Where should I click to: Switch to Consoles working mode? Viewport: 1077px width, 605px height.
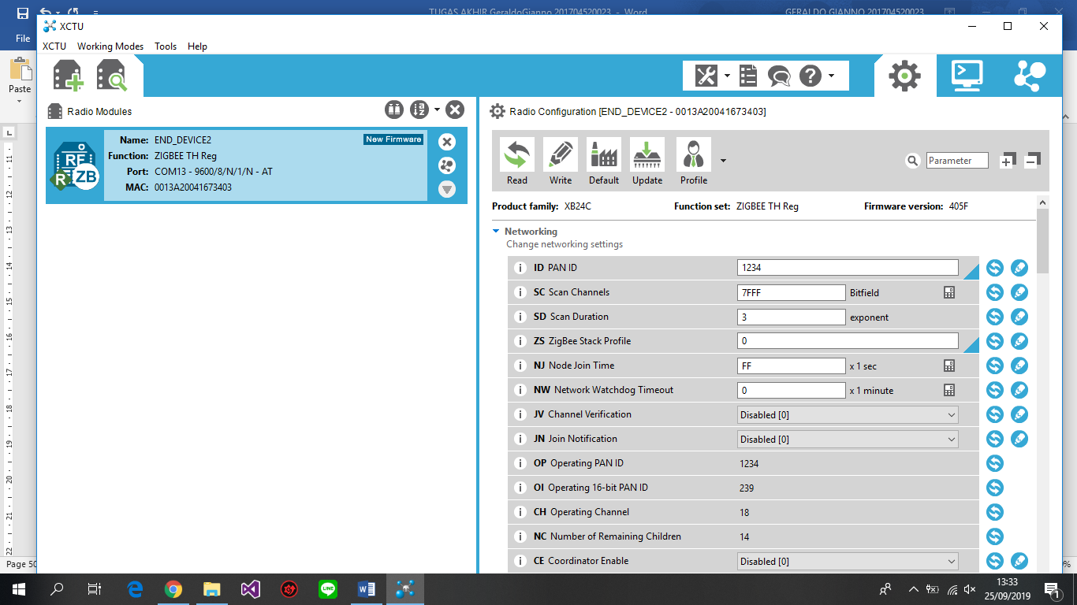click(x=967, y=76)
